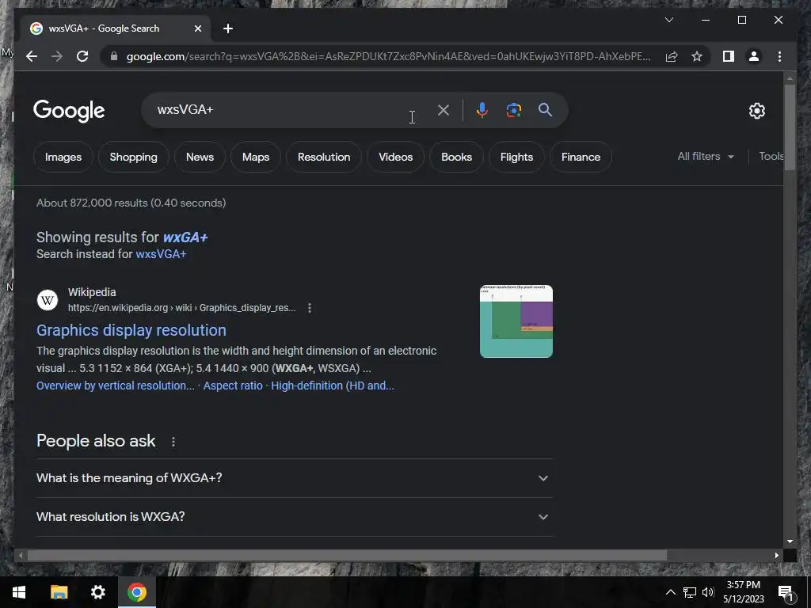Open the Chrome three-dot menu
The width and height of the screenshot is (811, 608).
(779, 56)
